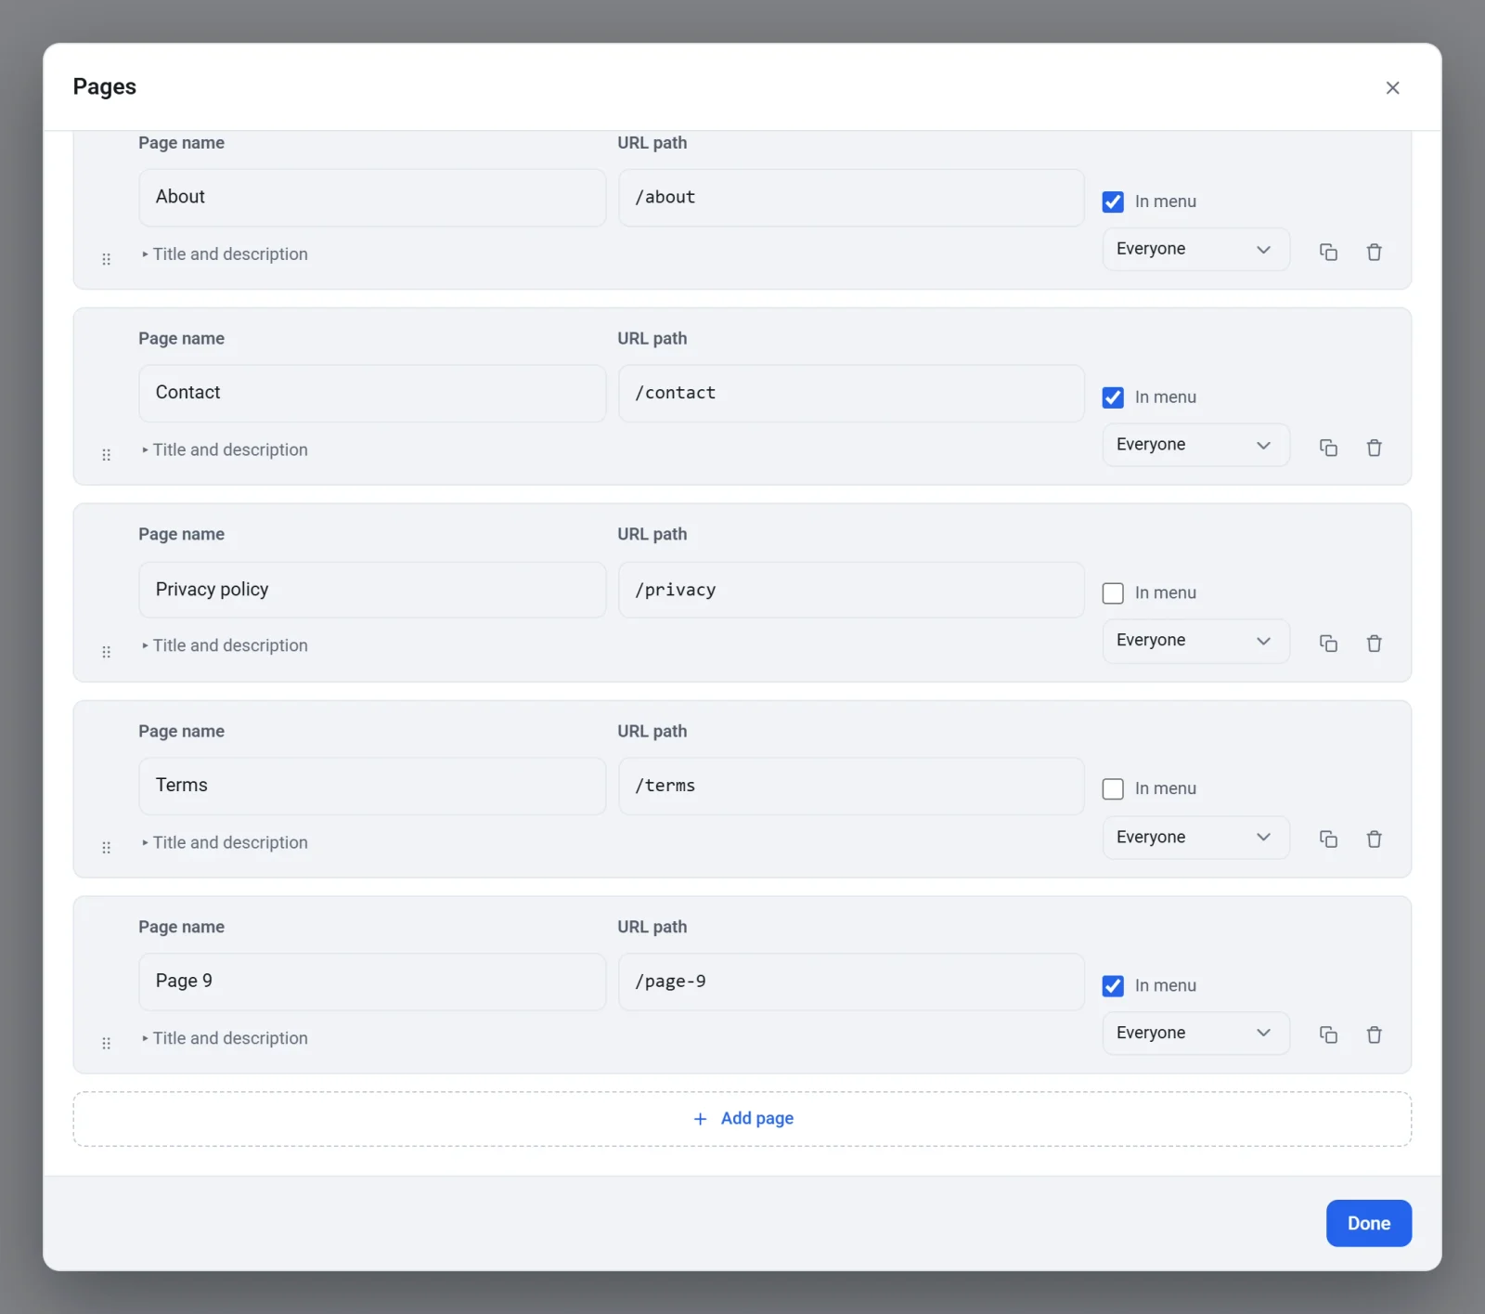The width and height of the screenshot is (1485, 1314).
Task: Edit the Privacy policy page name field
Action: [x=372, y=590]
